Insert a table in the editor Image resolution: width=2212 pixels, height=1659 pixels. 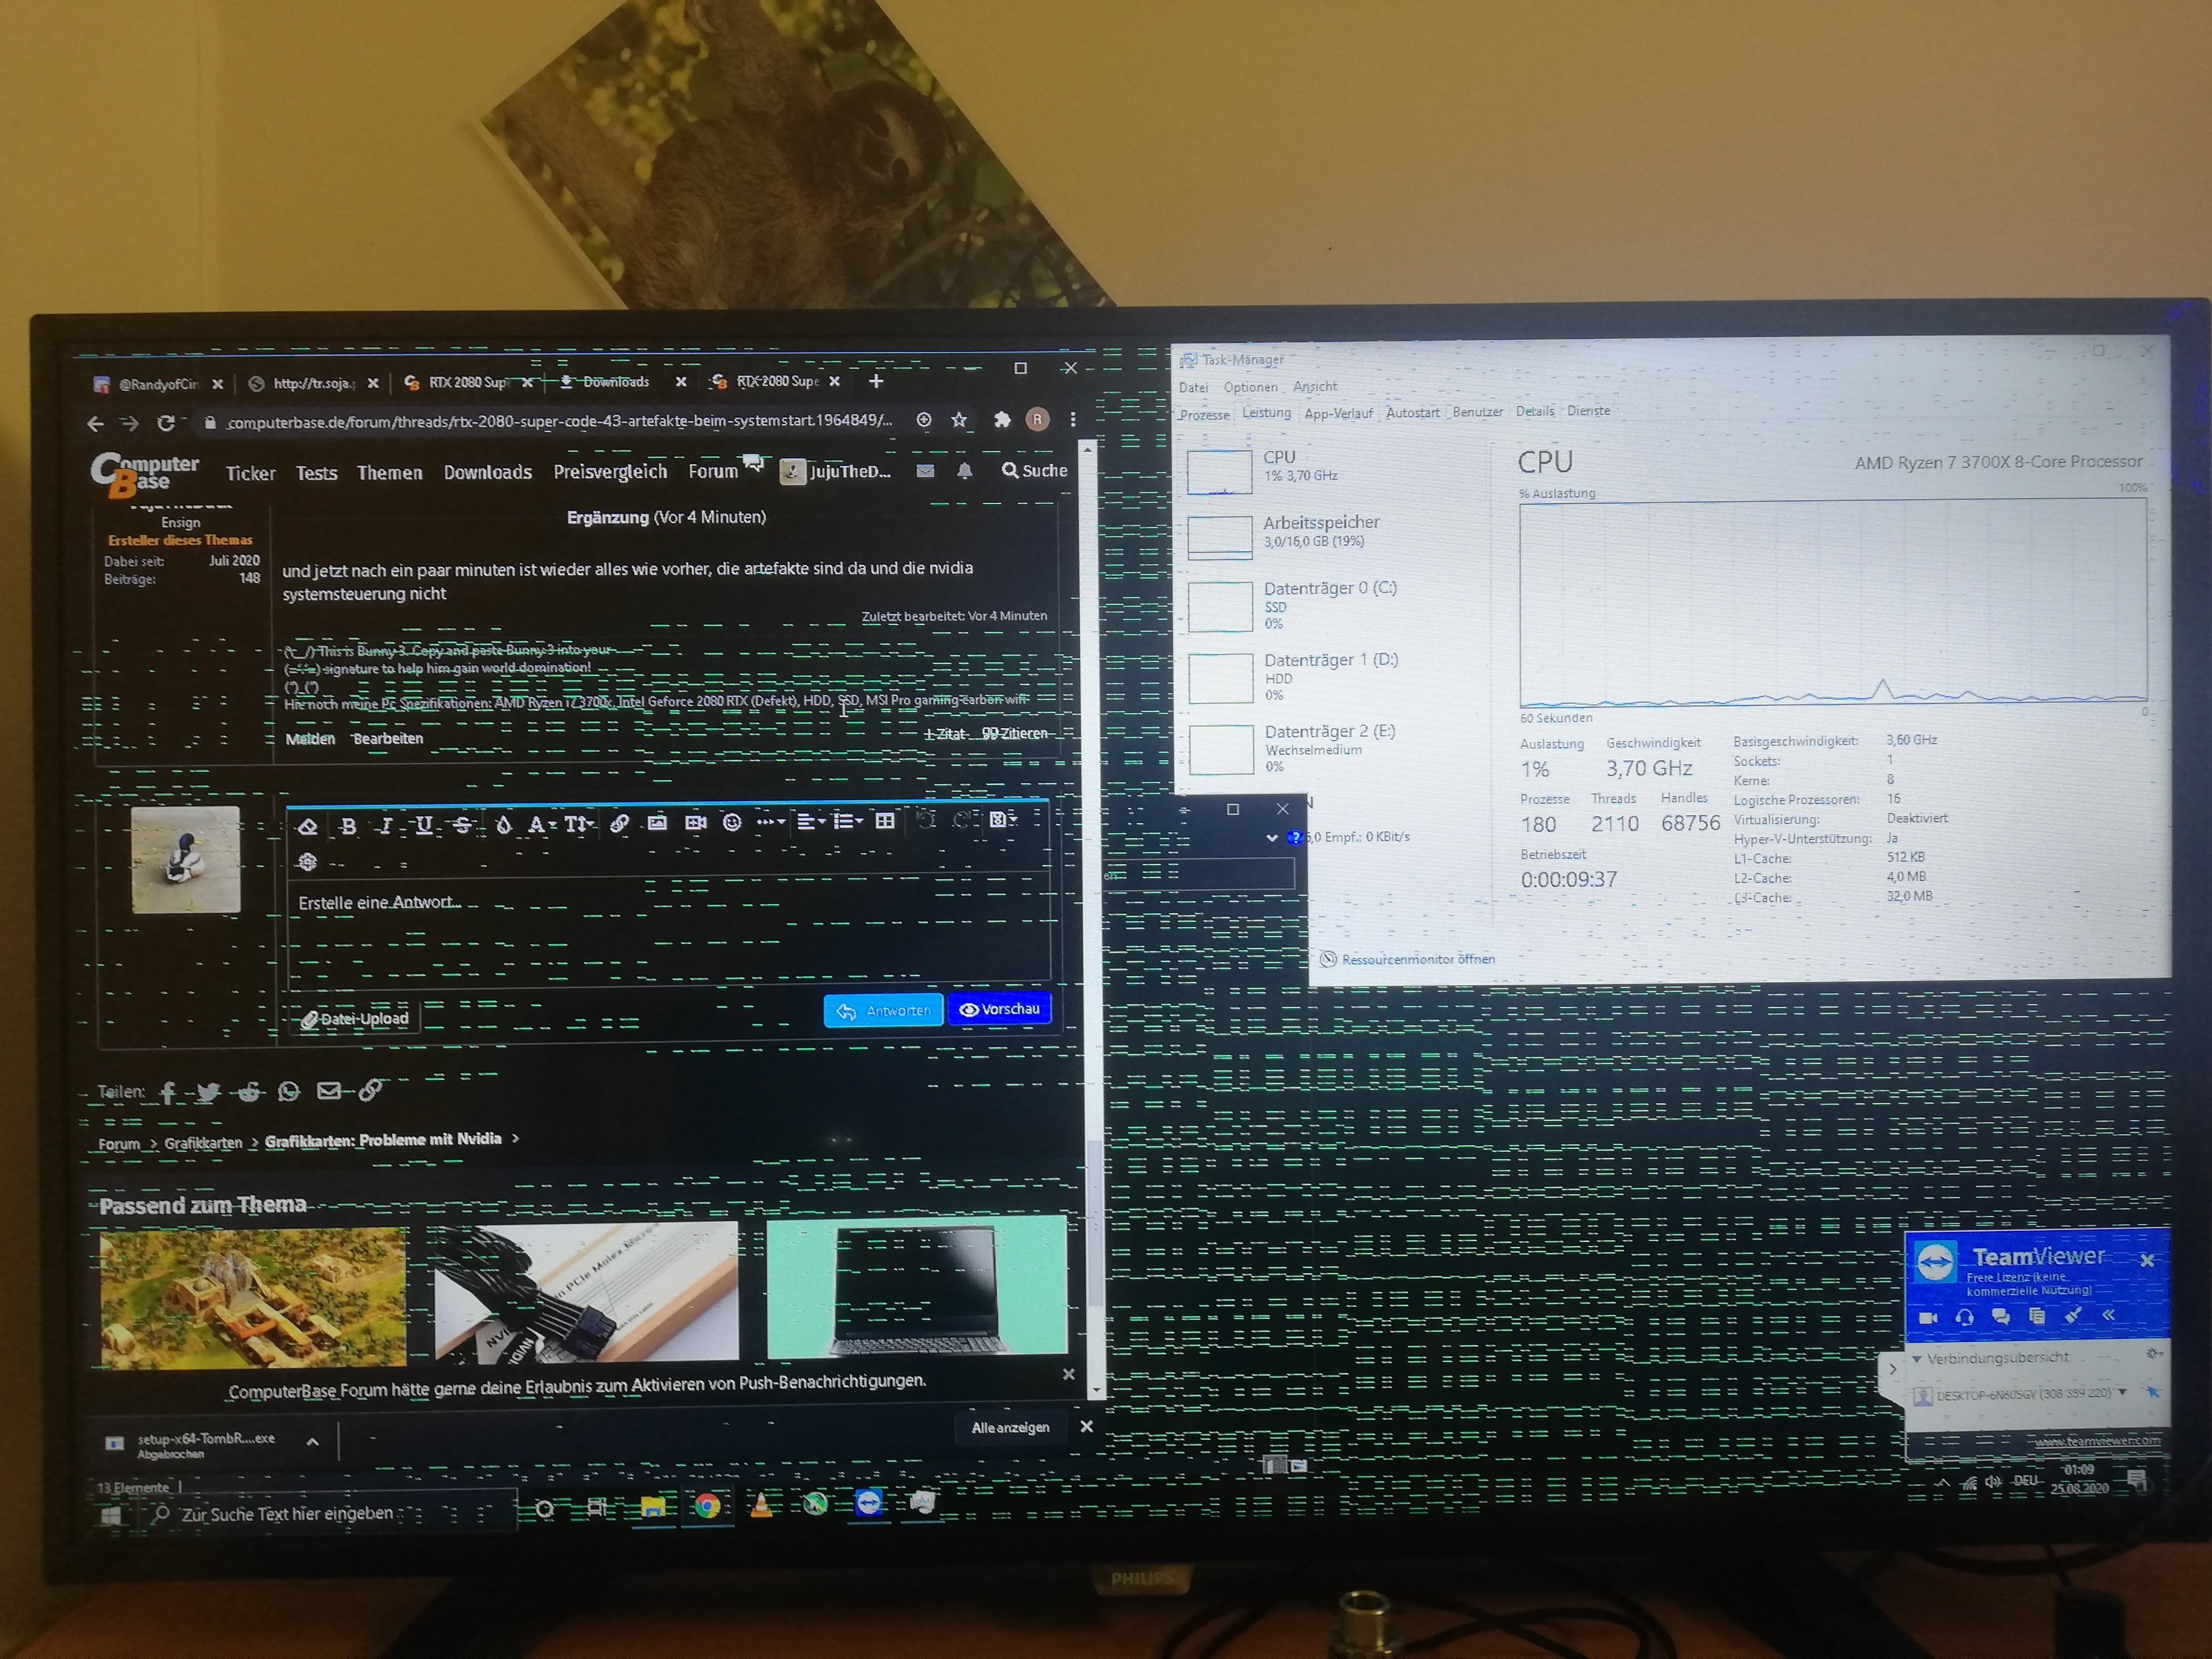point(885,821)
